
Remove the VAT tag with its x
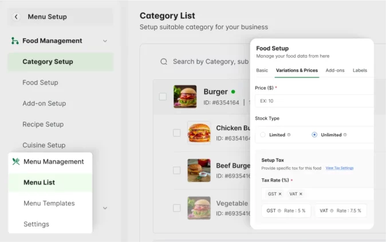click(301, 194)
